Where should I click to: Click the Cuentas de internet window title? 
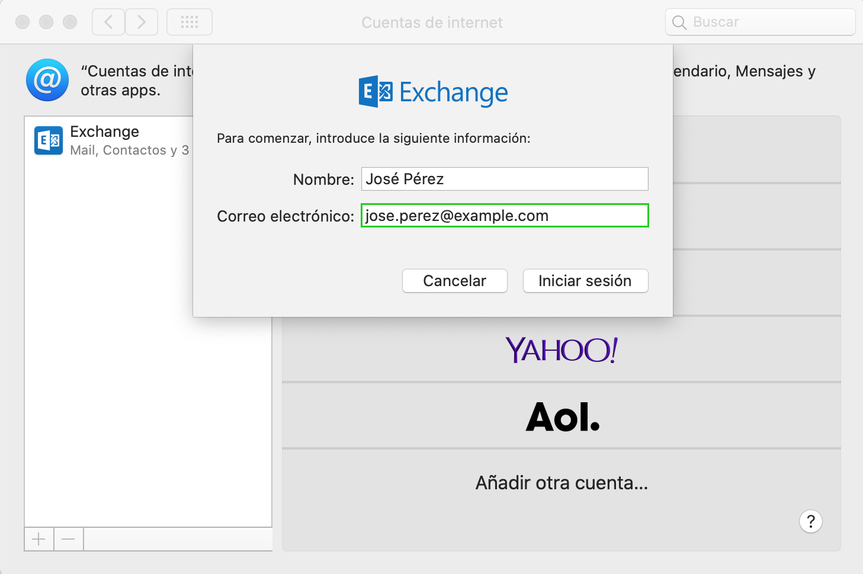point(432,23)
